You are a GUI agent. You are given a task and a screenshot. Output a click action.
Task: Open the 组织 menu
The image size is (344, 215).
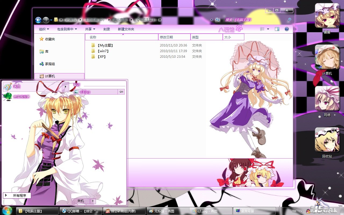tap(44, 29)
